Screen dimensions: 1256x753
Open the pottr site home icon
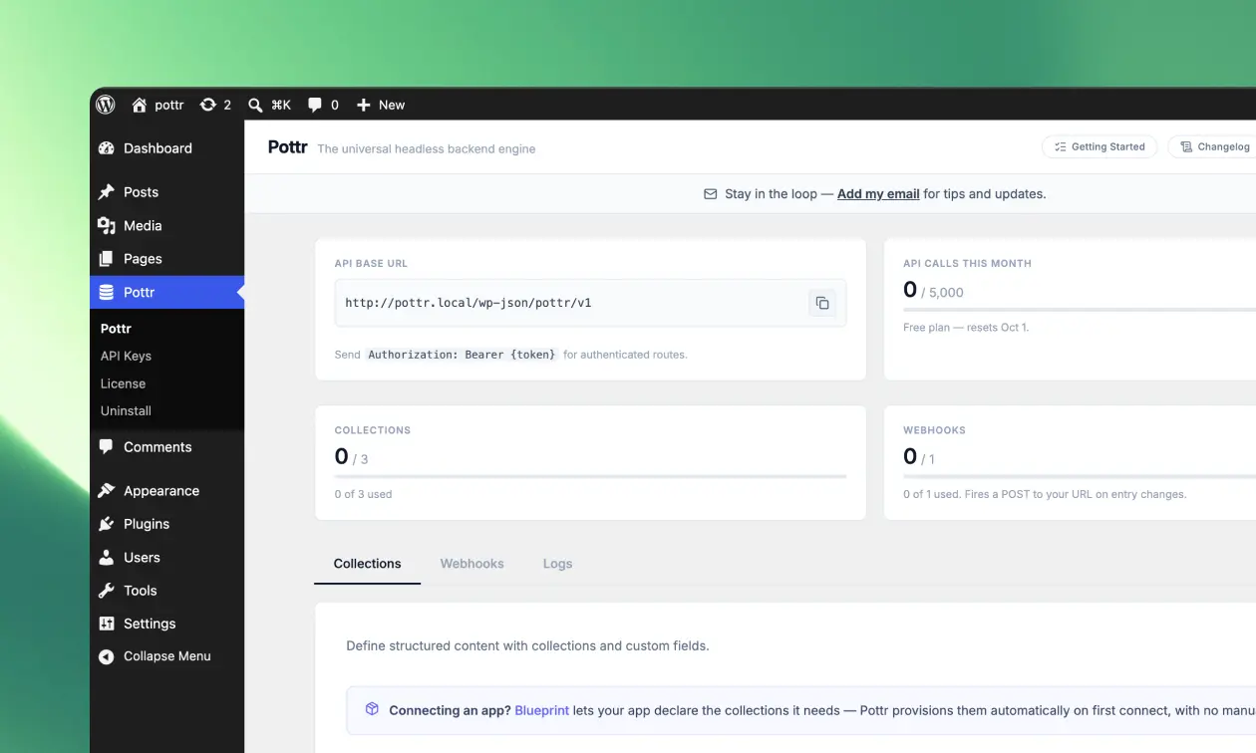140,105
